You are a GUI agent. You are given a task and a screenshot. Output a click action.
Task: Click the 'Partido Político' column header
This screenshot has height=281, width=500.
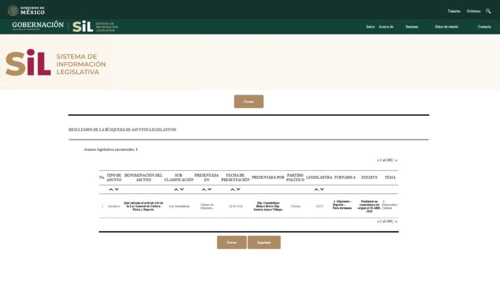295,178
